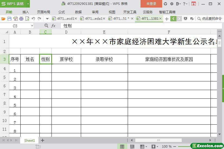Go to next document tab gray arrow

coord(179,19)
